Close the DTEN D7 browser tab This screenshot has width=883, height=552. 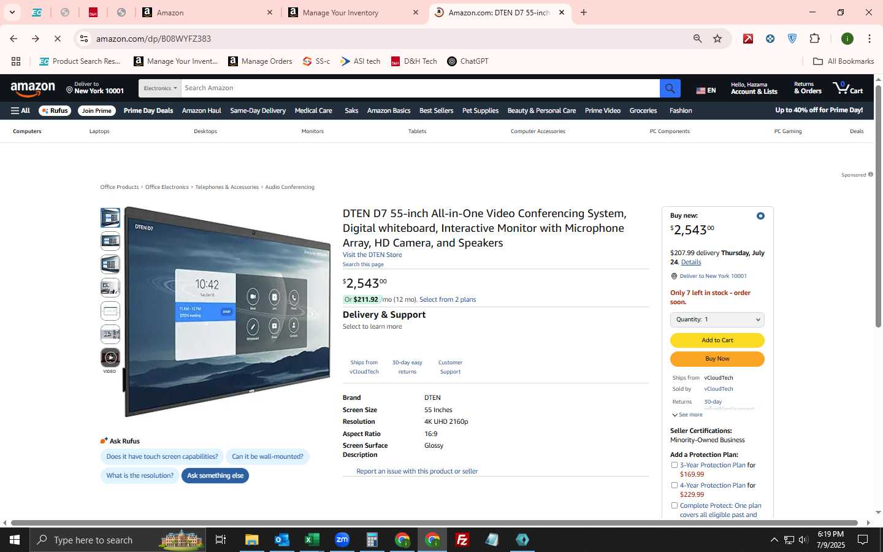point(562,12)
